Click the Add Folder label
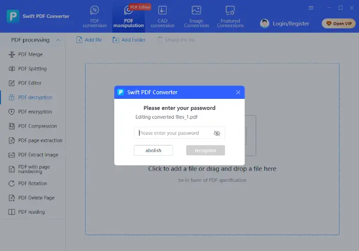Screen dimensions: 359x251 (x=133, y=40)
